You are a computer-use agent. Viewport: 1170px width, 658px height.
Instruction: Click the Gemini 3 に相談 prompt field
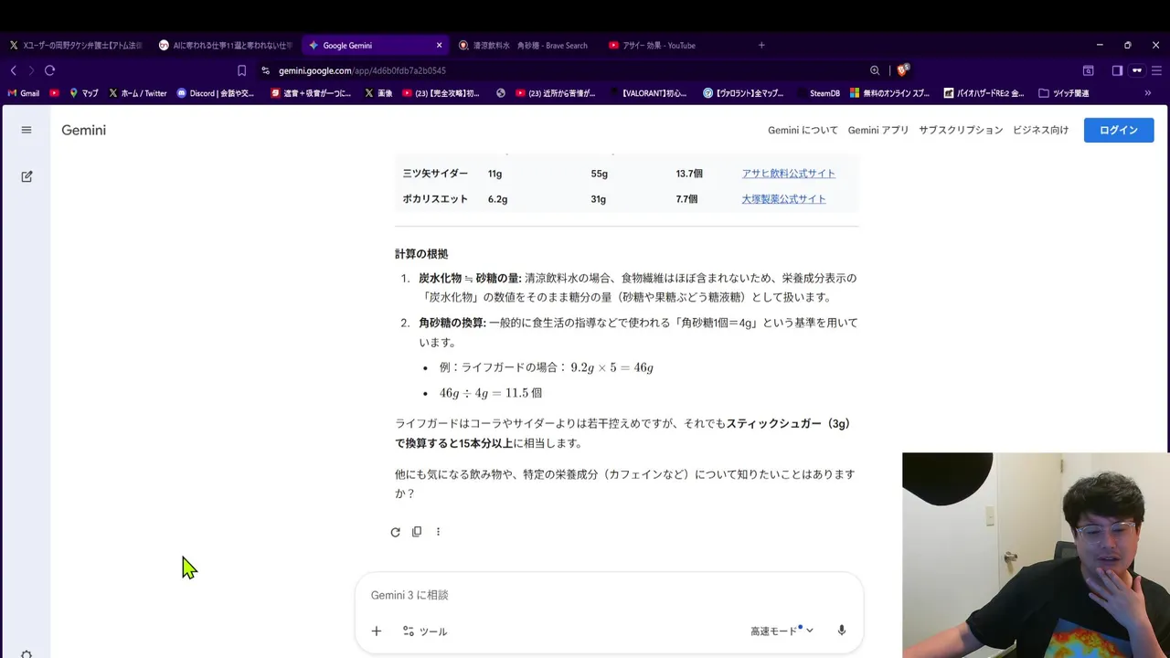(x=608, y=595)
